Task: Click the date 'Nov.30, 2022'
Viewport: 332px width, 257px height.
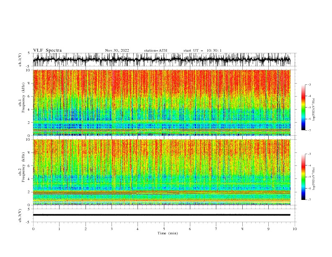Action: point(117,50)
